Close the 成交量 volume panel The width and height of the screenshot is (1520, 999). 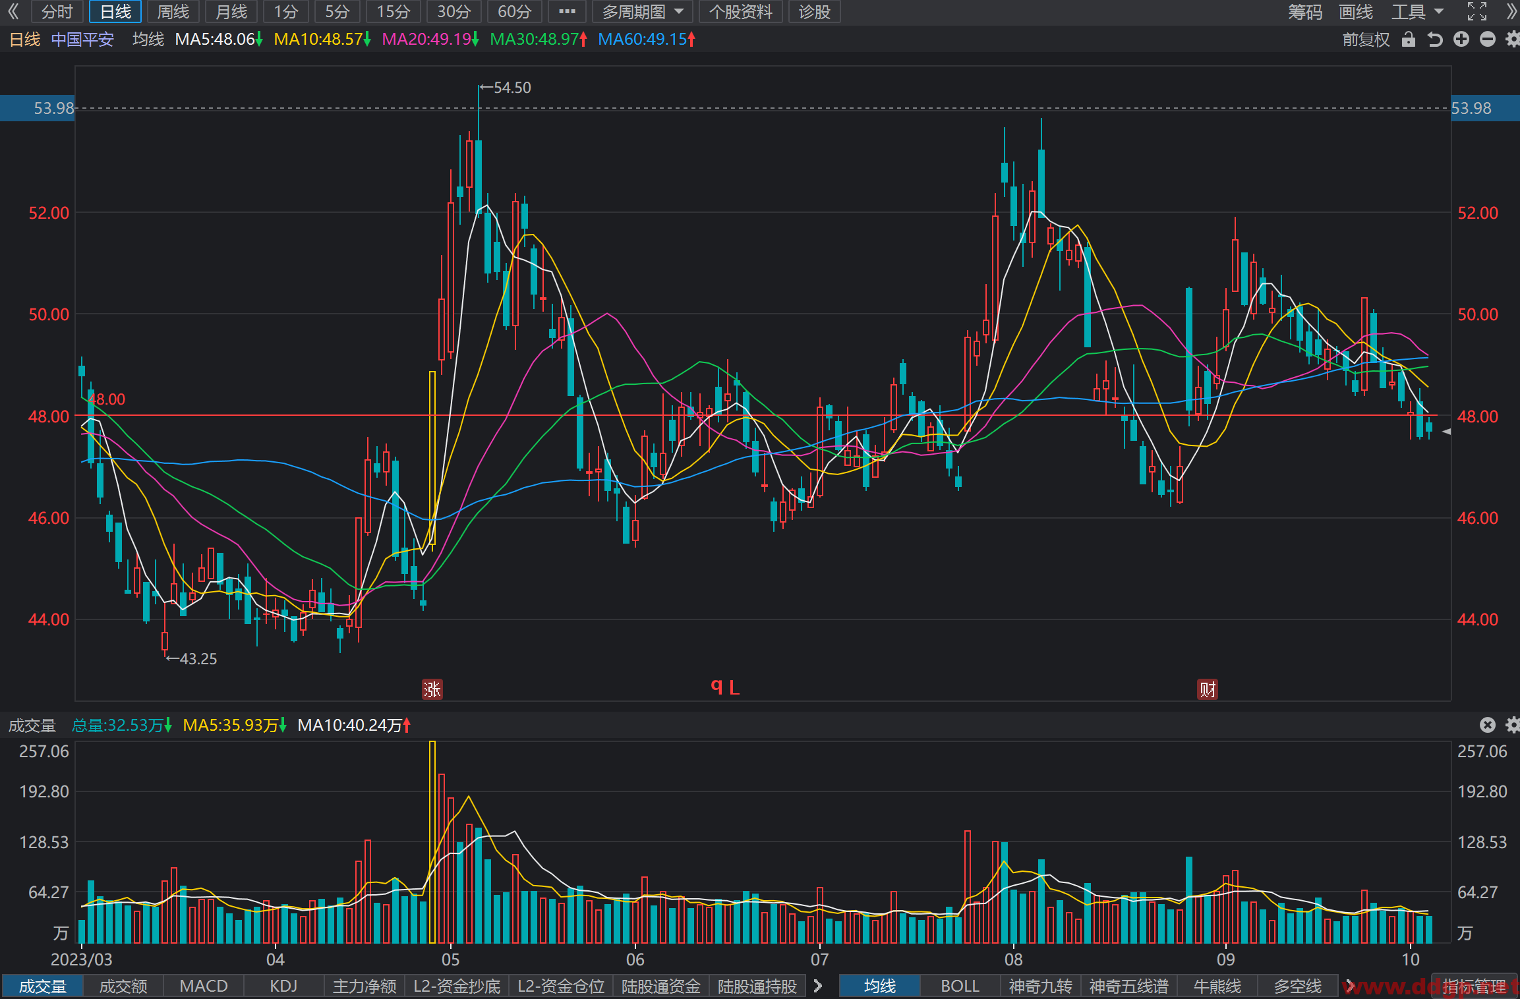1488,725
